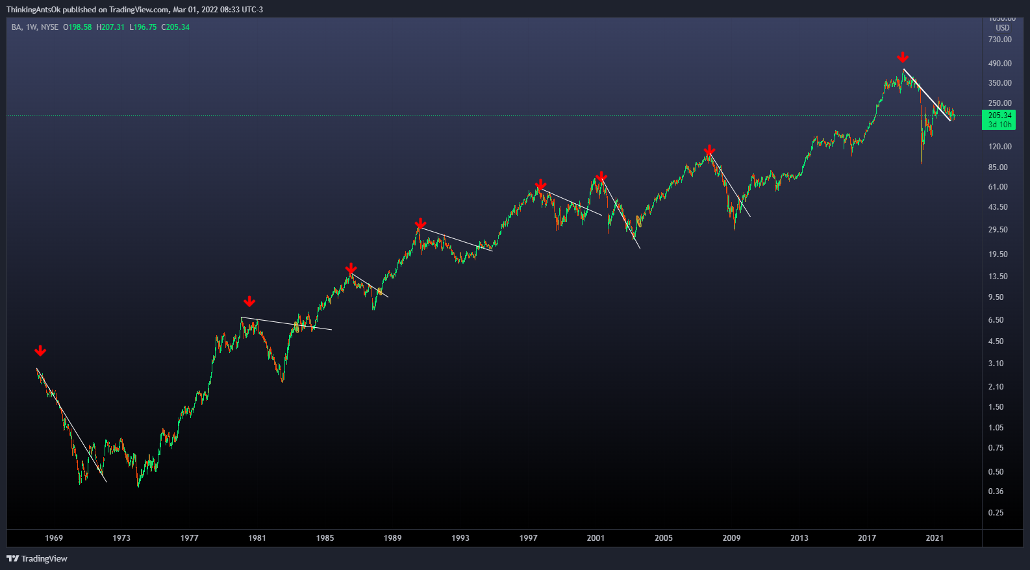
Task: Click the 120.00 price axis label
Action: pos(1000,147)
